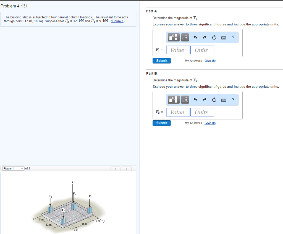283x234 pixels.
Task: Select the μÅ units icon in Part B
Action: (x=185, y=100)
